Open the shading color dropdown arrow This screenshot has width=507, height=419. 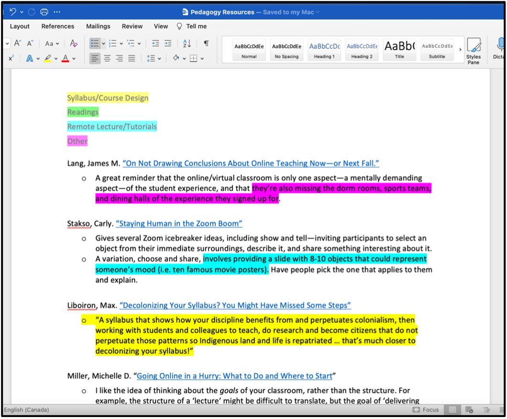(x=184, y=58)
